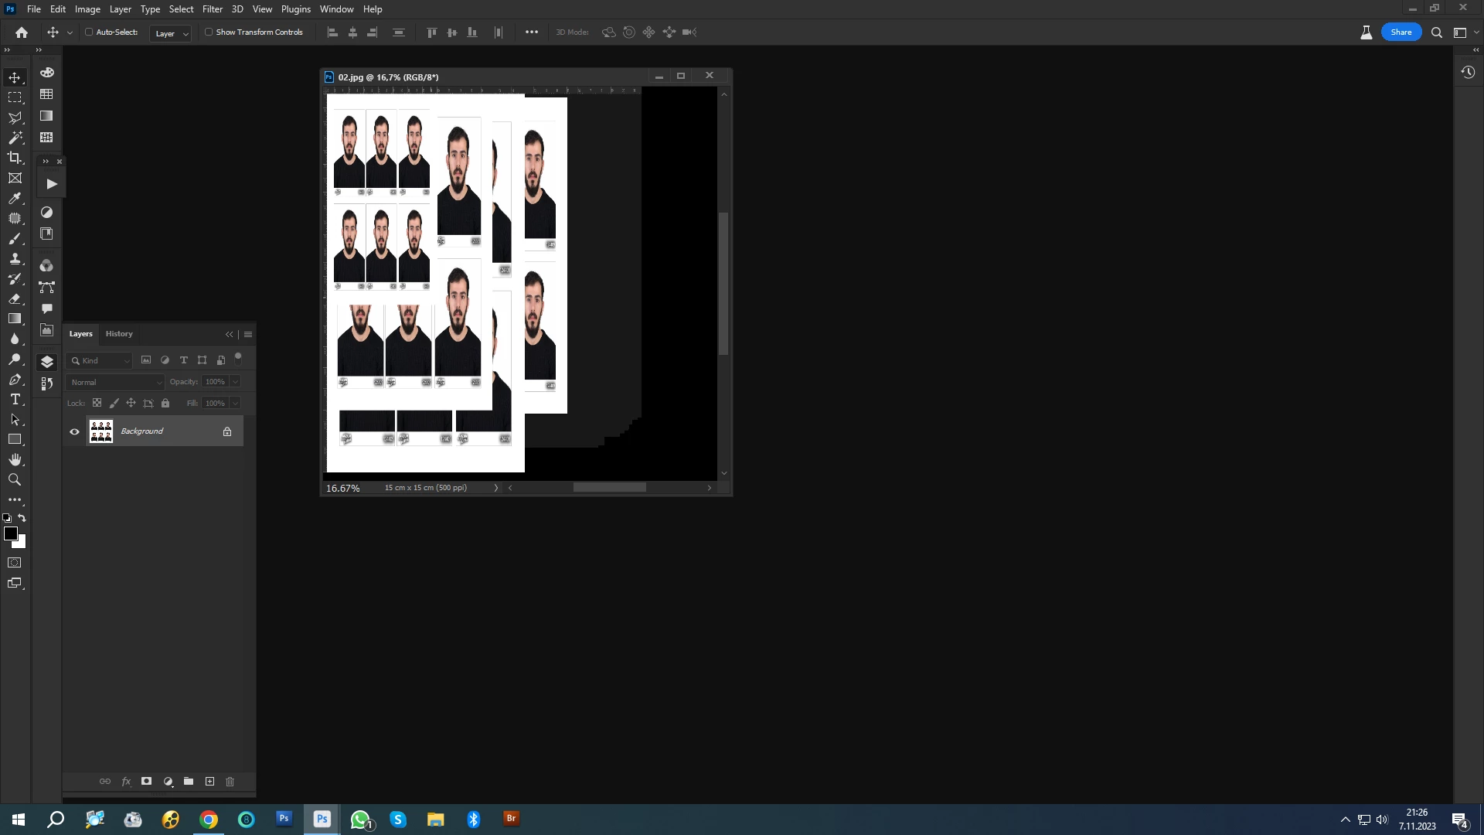This screenshot has height=835, width=1484.
Task: Click the delete layer trash icon
Action: click(x=230, y=782)
